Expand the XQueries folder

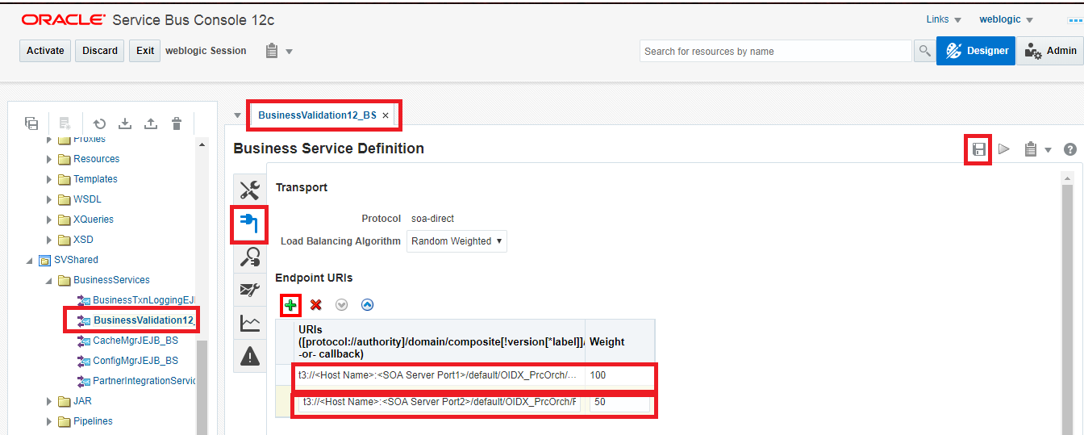(49, 220)
